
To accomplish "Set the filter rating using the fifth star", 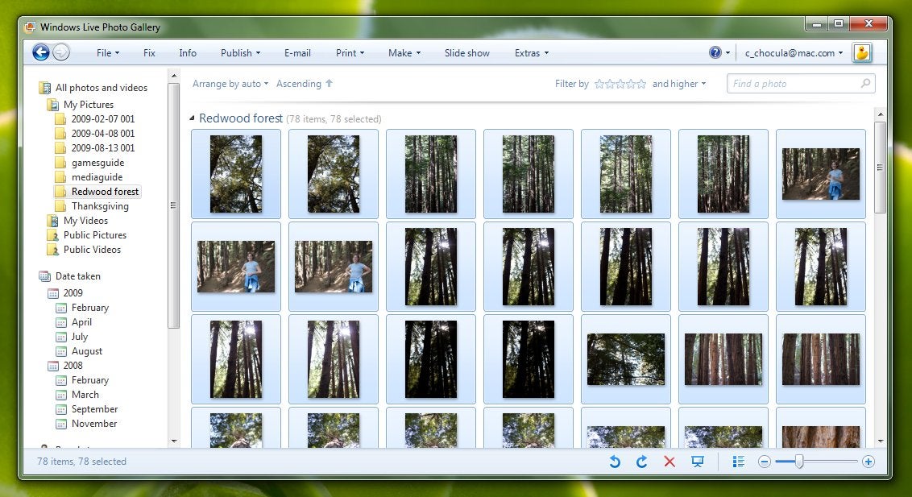I will click(x=641, y=84).
